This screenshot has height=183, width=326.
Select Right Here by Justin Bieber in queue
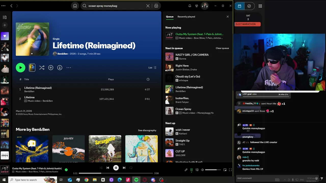pos(197,68)
